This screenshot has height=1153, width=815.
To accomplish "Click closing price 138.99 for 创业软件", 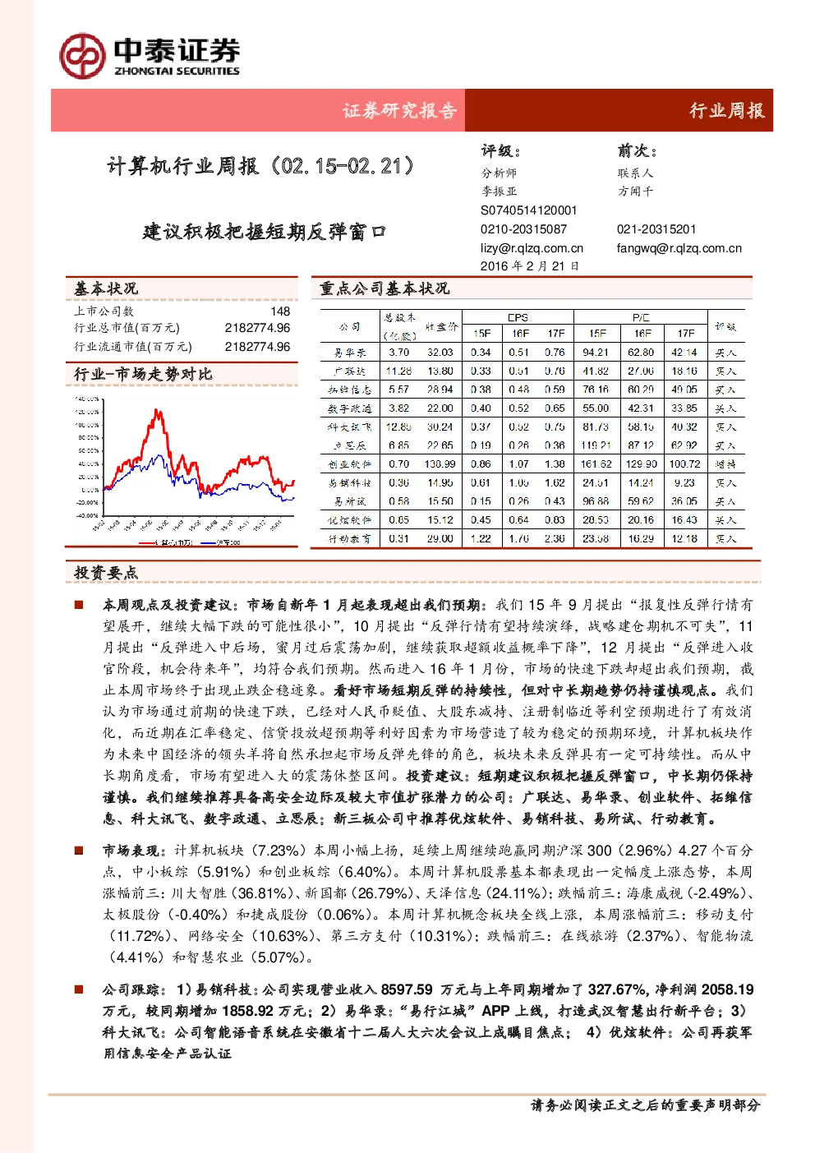I will 440,464.
